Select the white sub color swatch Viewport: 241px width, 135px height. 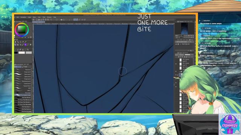[22, 52]
